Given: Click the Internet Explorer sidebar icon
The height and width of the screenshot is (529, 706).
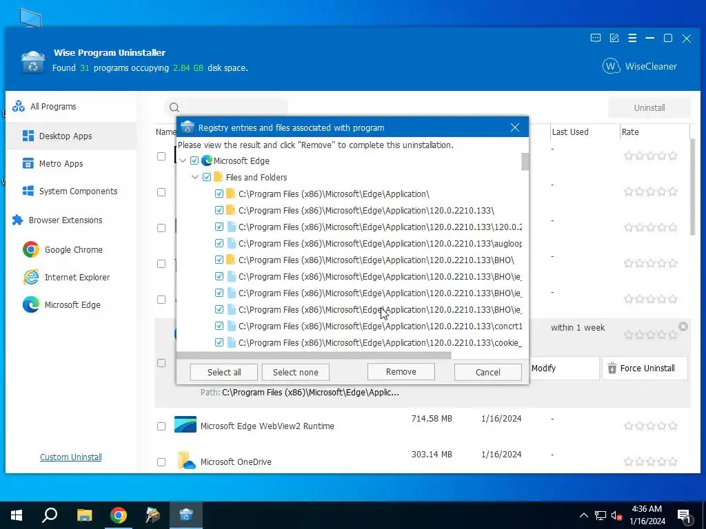Looking at the screenshot, I should [31, 277].
